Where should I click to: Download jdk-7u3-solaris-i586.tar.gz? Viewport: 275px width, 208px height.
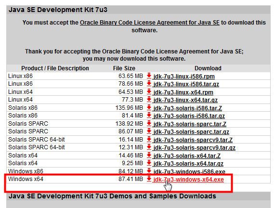pos(189,116)
